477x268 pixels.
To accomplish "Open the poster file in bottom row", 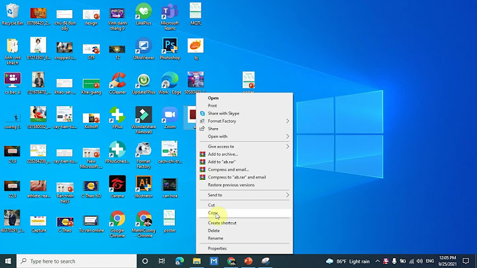I will (170, 222).
